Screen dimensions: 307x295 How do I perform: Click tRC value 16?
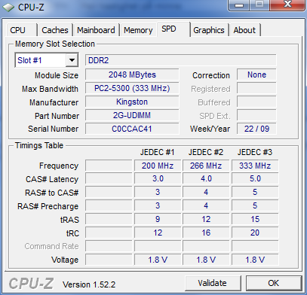(206, 233)
